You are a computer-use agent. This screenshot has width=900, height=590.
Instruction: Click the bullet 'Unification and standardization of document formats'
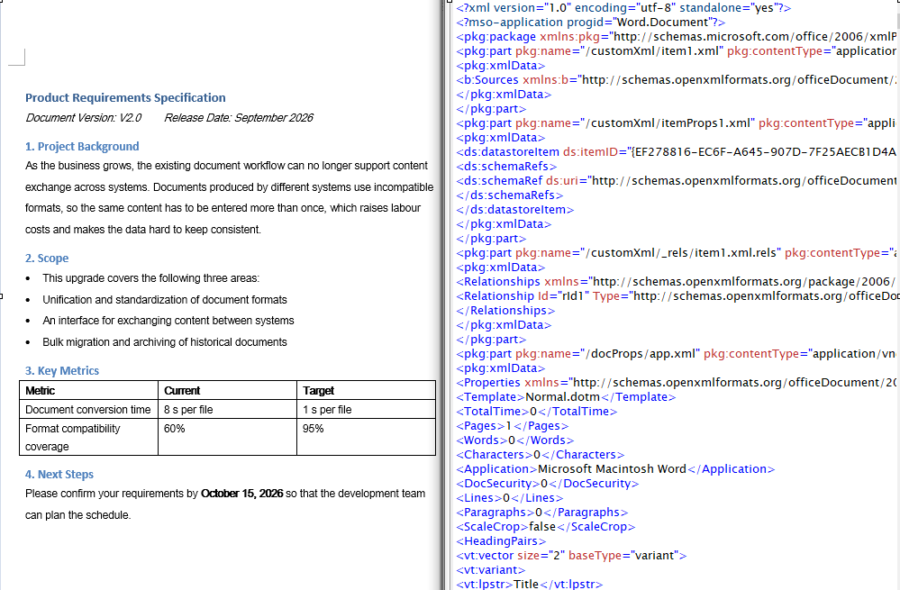(165, 300)
